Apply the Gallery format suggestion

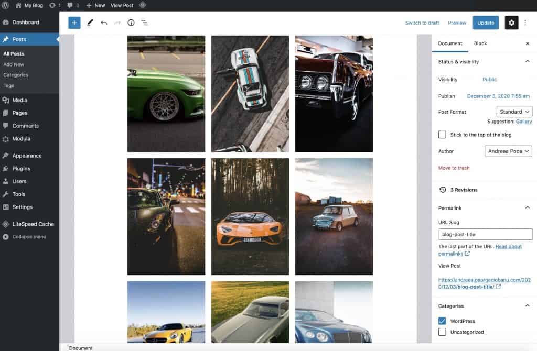point(524,122)
